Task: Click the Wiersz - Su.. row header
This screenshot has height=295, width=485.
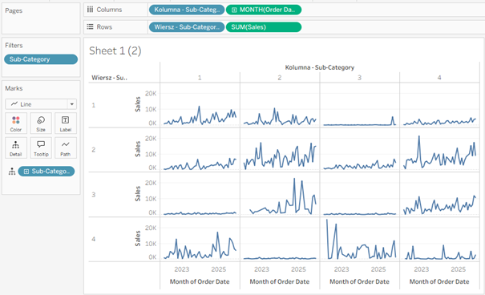Action: (109, 78)
